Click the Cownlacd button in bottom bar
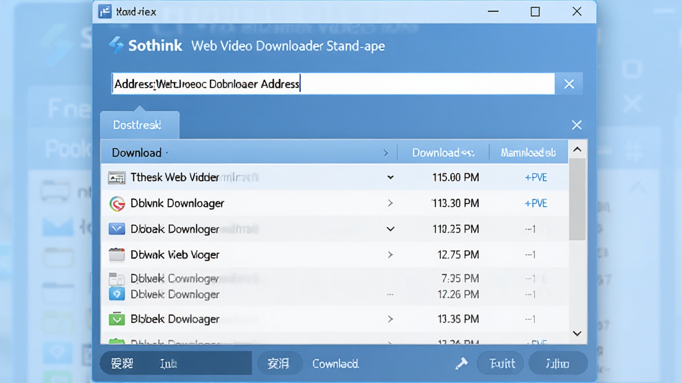Image resolution: width=682 pixels, height=383 pixels. coord(336,364)
